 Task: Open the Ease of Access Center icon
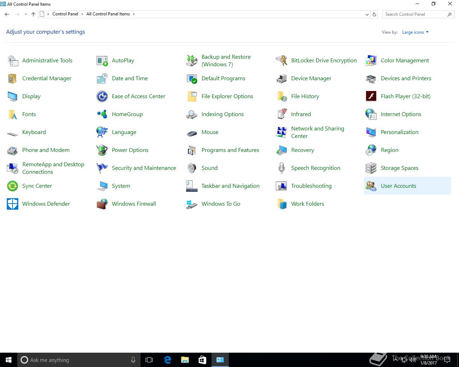click(102, 96)
